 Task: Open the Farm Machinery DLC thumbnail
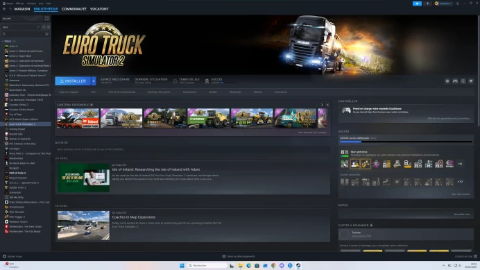click(x=252, y=118)
